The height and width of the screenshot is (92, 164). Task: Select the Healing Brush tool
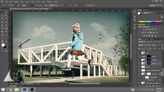tap(2, 22)
